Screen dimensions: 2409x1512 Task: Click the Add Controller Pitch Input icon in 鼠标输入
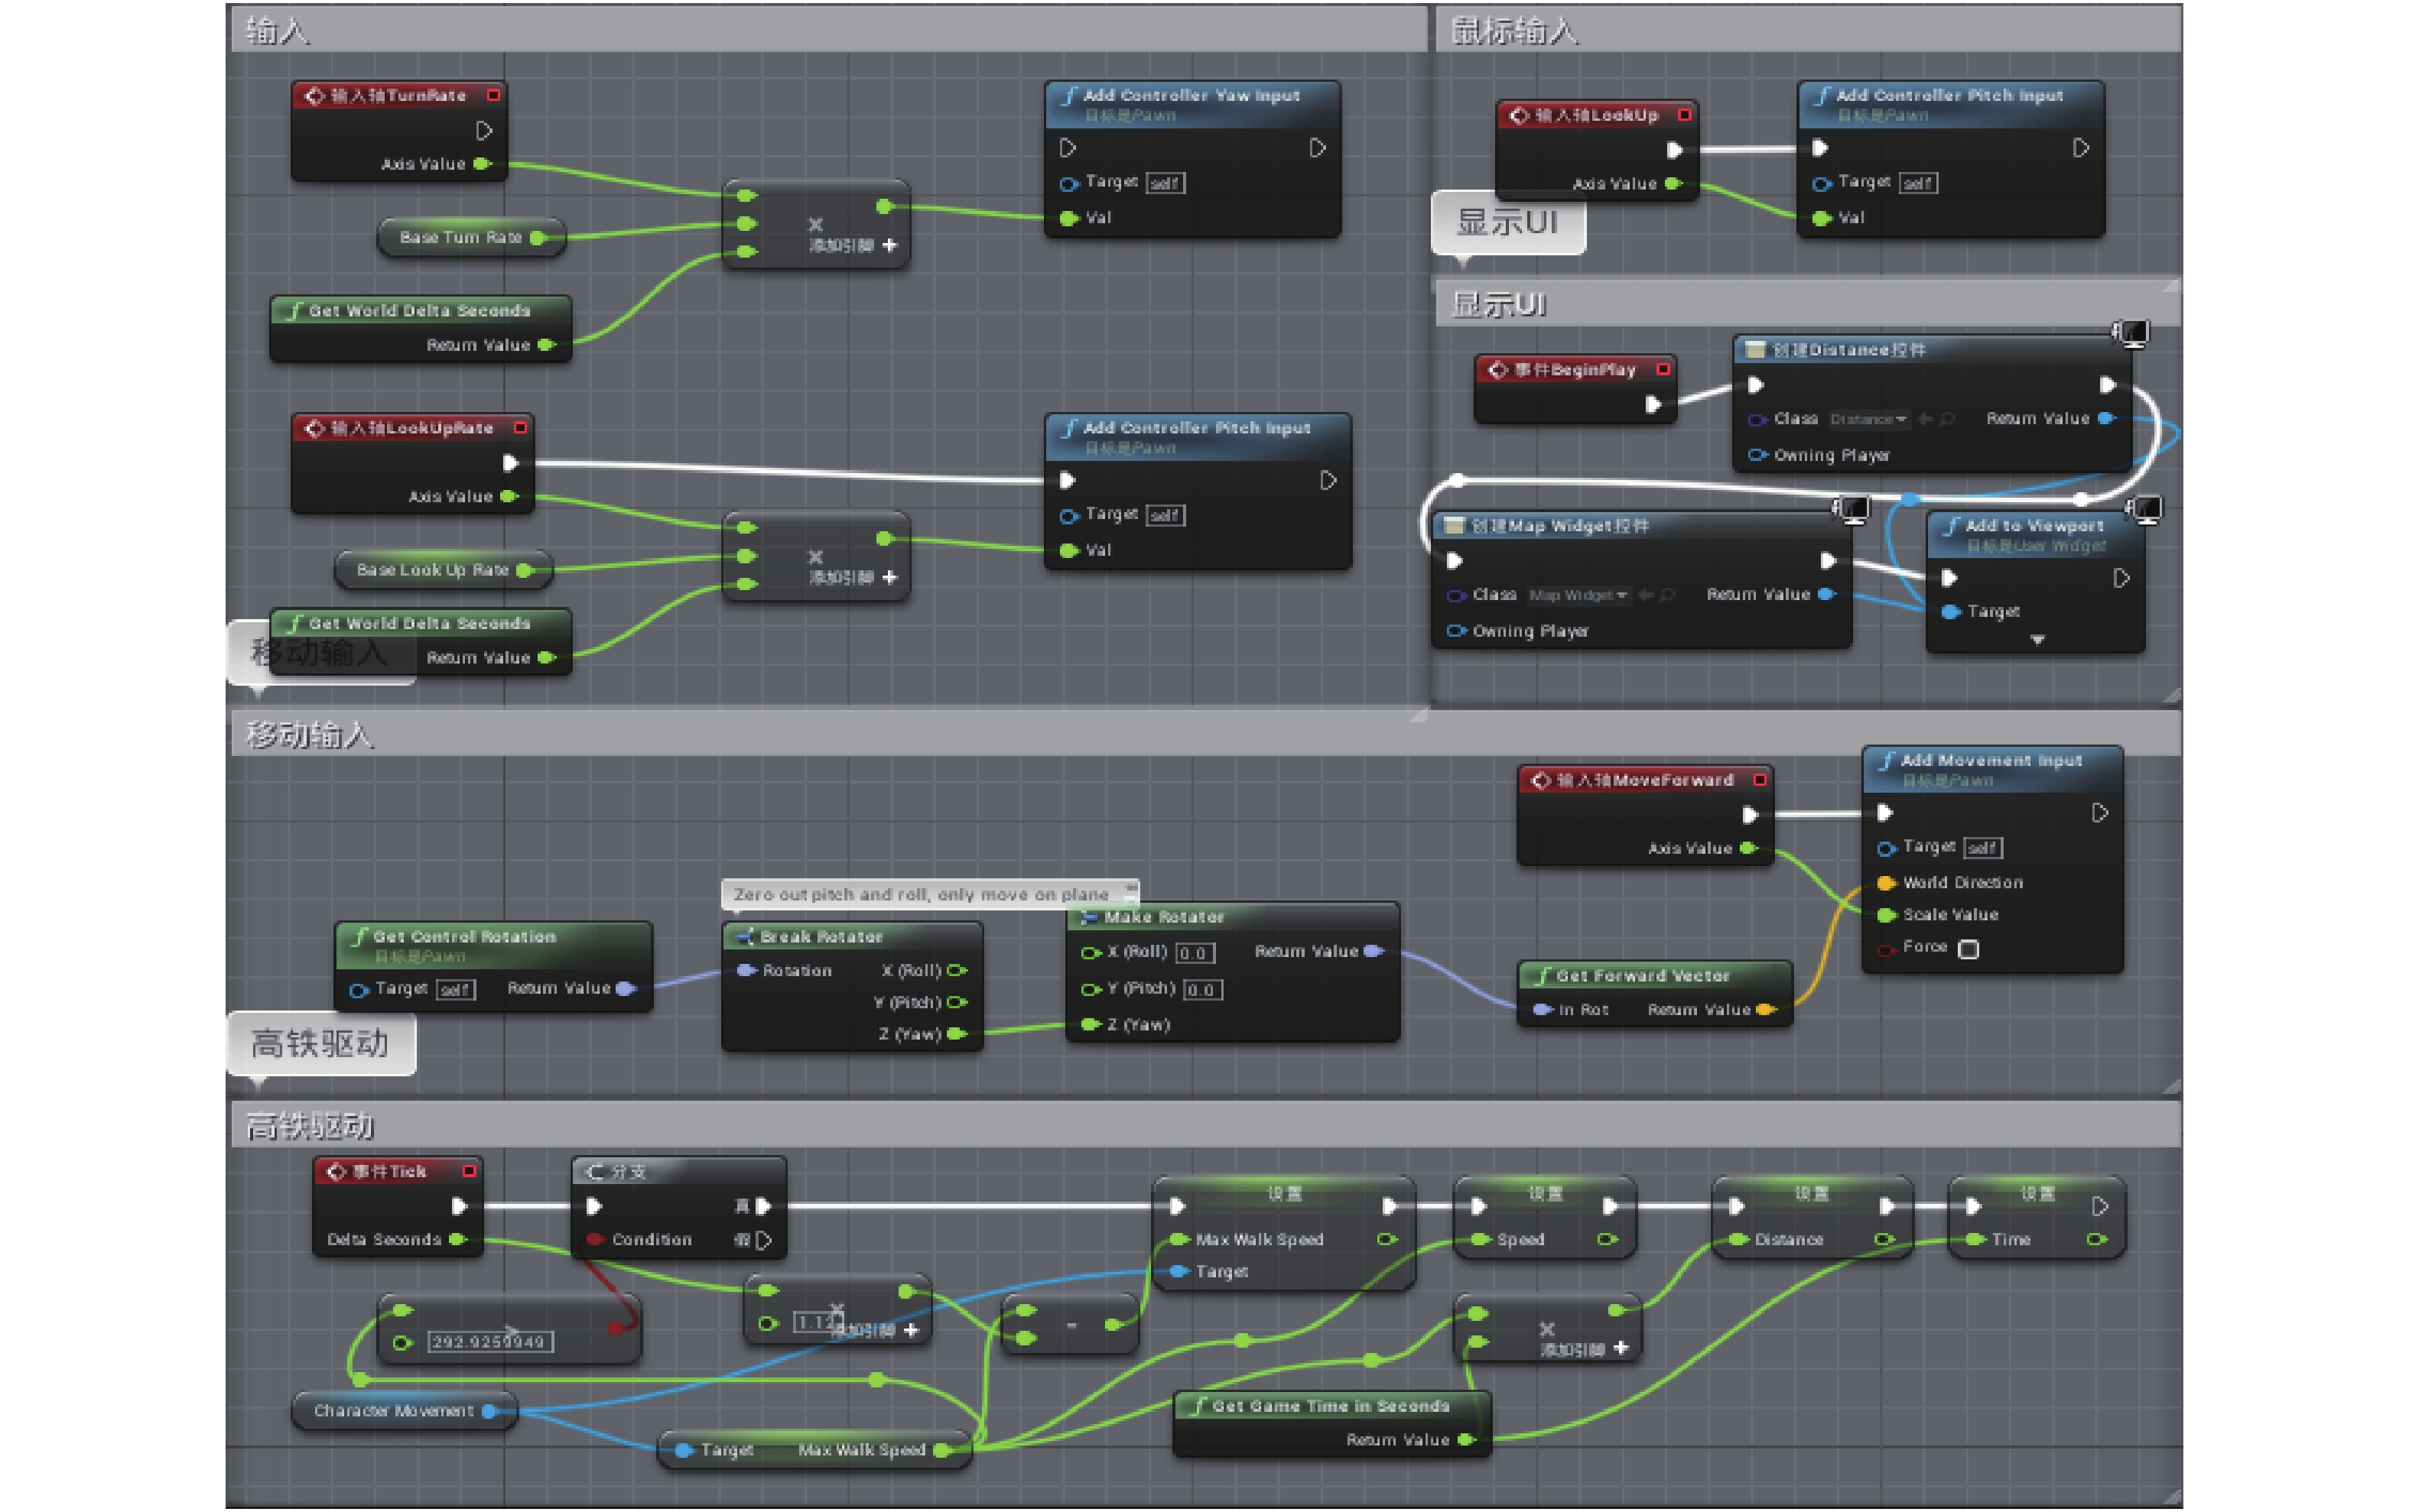tap(1822, 96)
